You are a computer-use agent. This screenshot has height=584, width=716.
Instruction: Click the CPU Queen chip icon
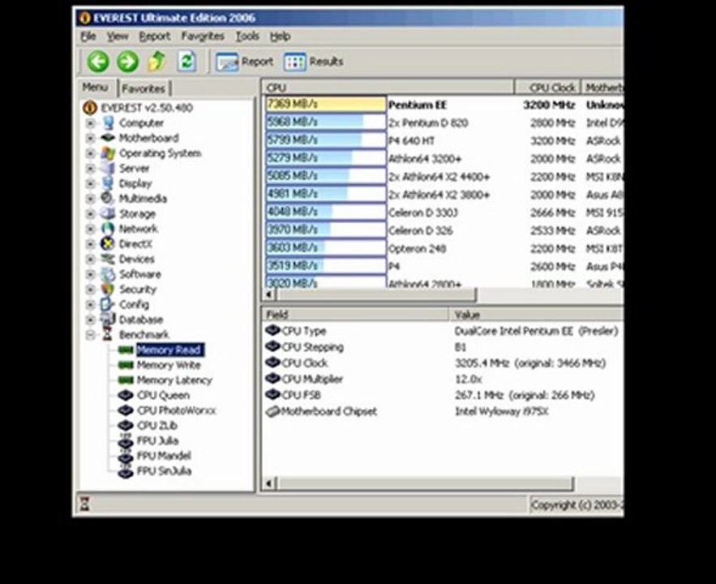click(x=126, y=395)
